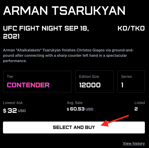Select the UFC Fight Night Sep 18, 2021 event text
149x148 pixels.
(46, 32)
